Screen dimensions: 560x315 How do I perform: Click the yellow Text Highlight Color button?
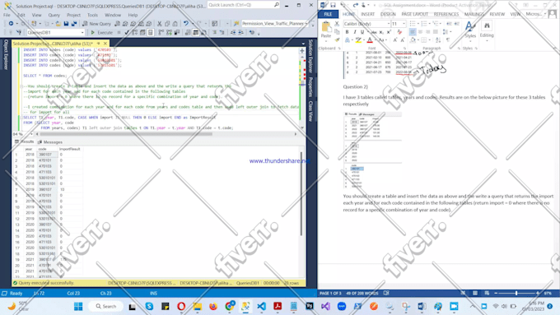358,40
